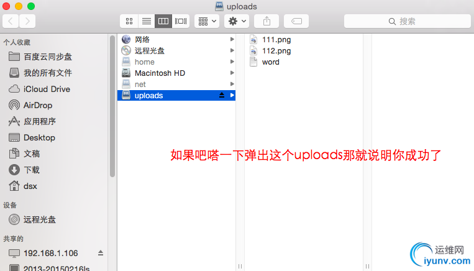Select the uploads volume row

point(176,95)
